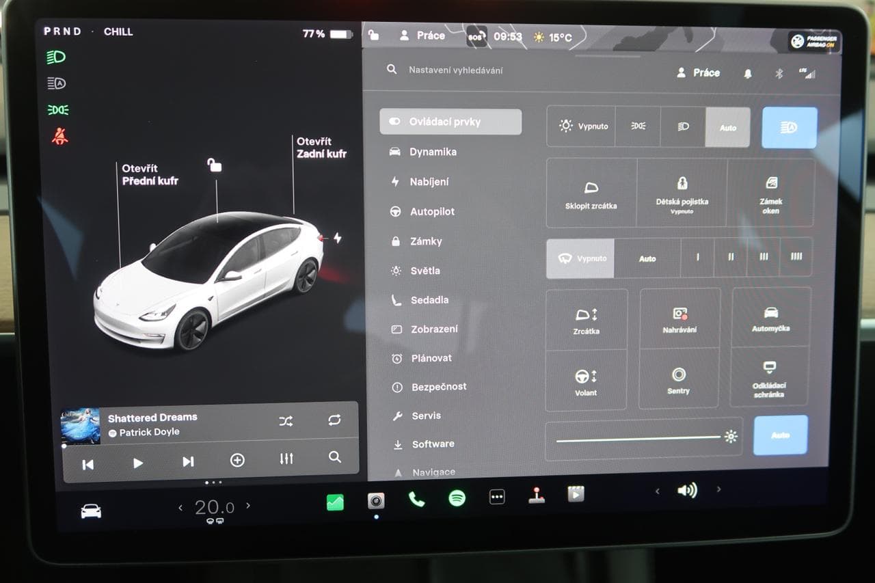Expand climate controls with the temperature chevron
Viewport: 875px width, 583px height.
(249, 506)
